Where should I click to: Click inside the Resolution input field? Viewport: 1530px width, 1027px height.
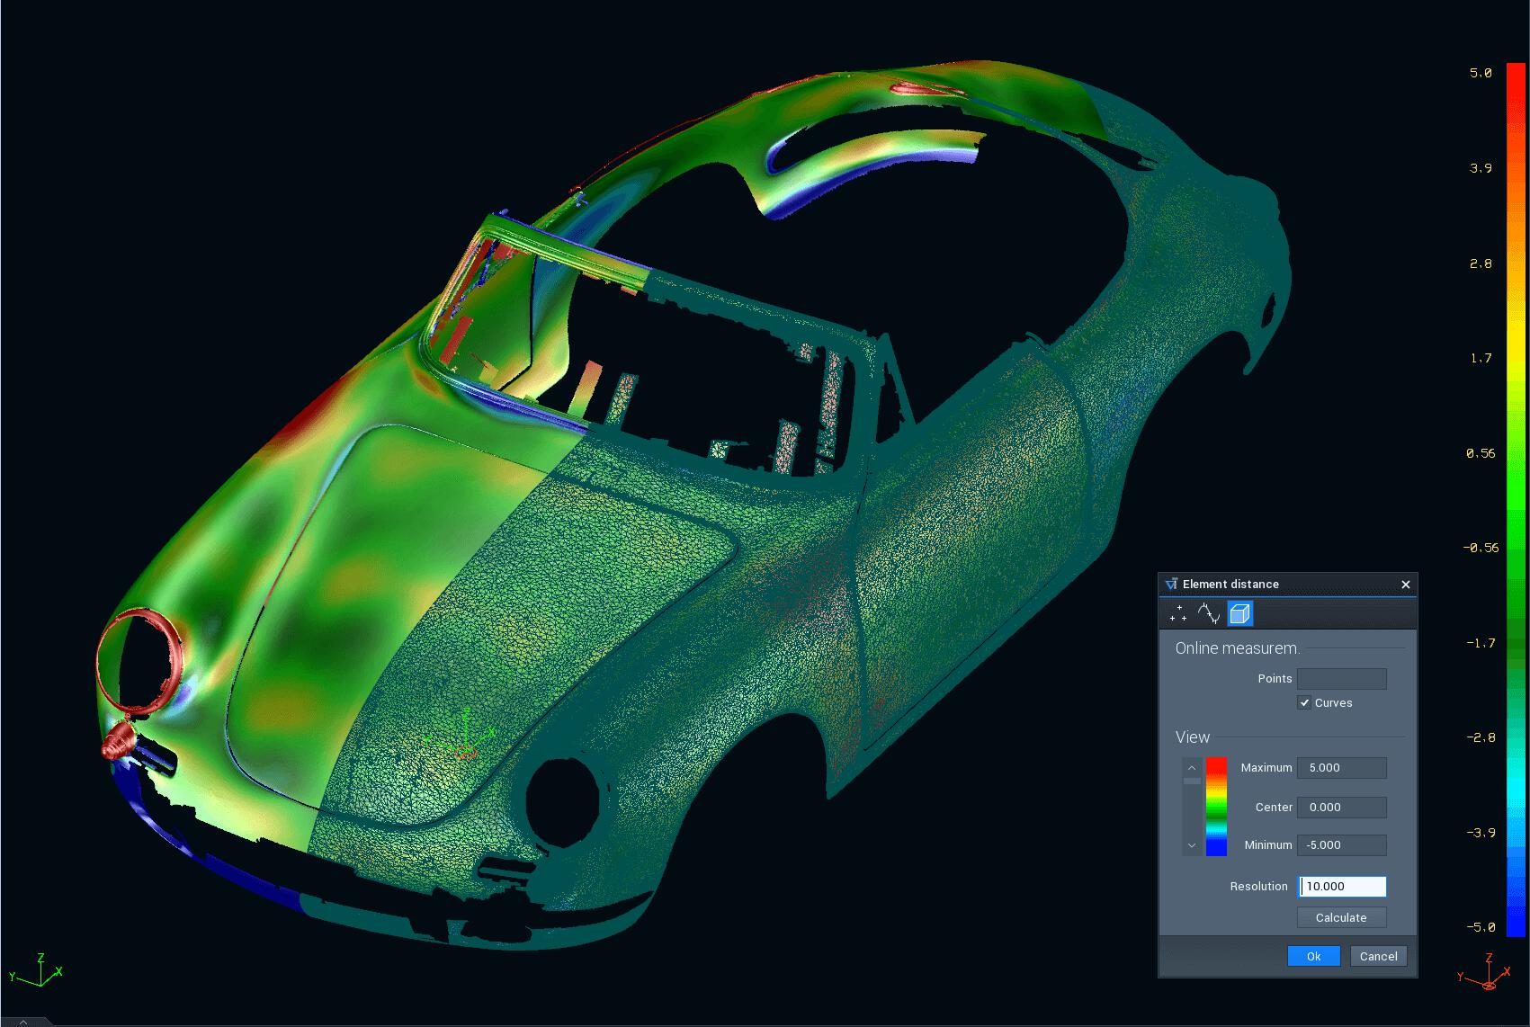[x=1341, y=886]
